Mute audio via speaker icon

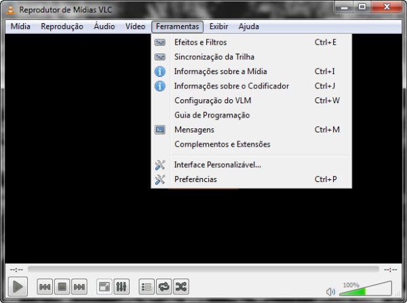[x=330, y=291]
